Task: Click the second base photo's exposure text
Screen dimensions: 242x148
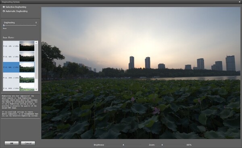Action: (x=11, y=57)
